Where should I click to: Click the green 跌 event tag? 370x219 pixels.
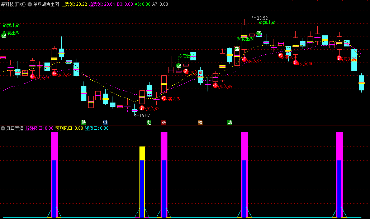(84, 122)
